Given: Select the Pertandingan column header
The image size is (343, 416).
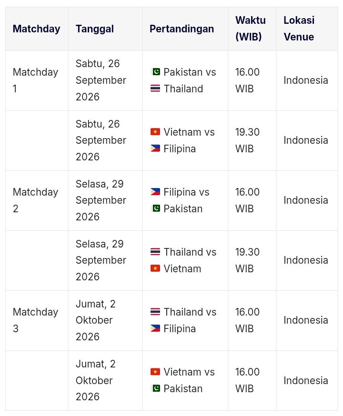Looking at the screenshot, I should click(185, 29).
